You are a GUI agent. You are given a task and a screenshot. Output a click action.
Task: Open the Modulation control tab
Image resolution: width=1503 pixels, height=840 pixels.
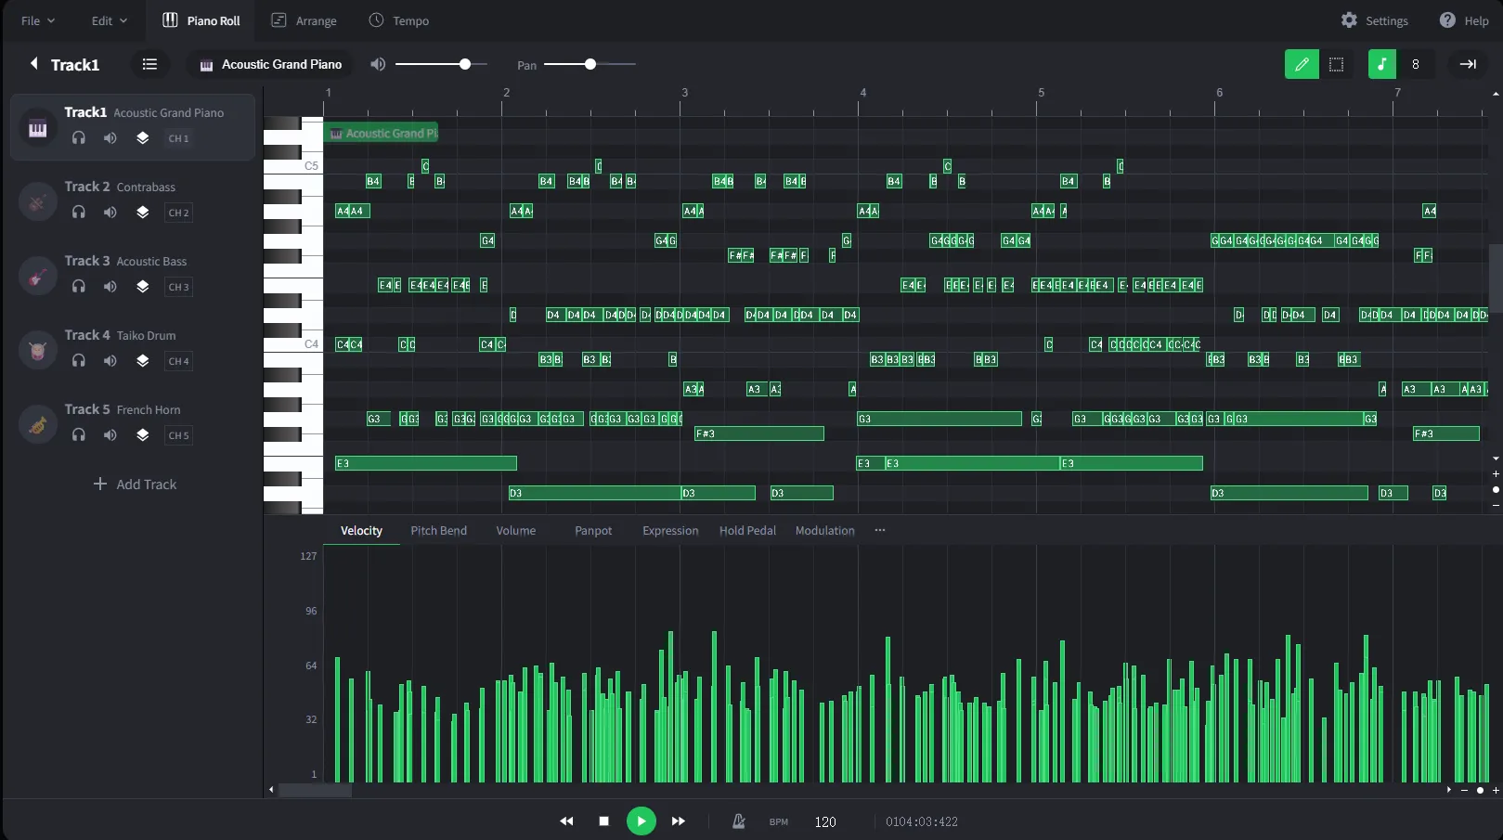coord(824,531)
